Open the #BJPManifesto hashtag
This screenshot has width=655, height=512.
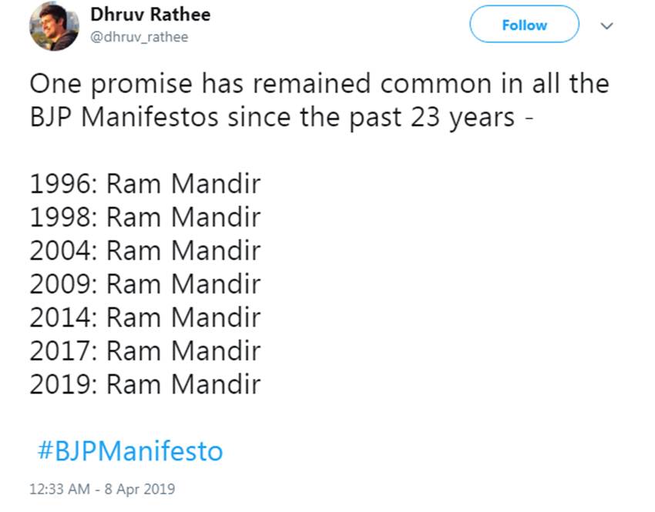[x=129, y=450]
